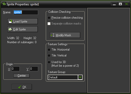Maximize the Sprite Properties window
This screenshot has width=131, height=94.
pyautogui.click(x=120, y=4)
